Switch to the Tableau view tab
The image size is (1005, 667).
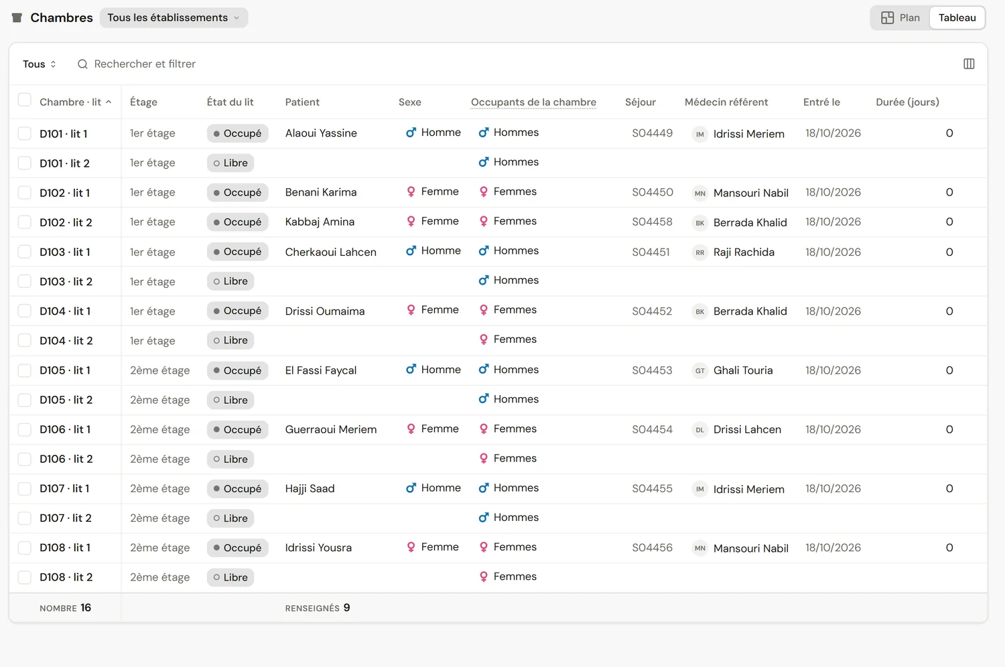(957, 18)
